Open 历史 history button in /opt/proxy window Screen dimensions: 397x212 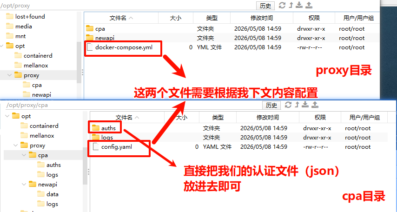265,6
